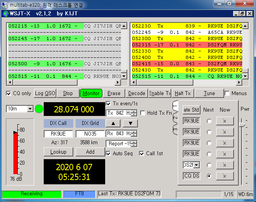
Task: Click the DX Grid field containing NO35
Action: (x=90, y=134)
